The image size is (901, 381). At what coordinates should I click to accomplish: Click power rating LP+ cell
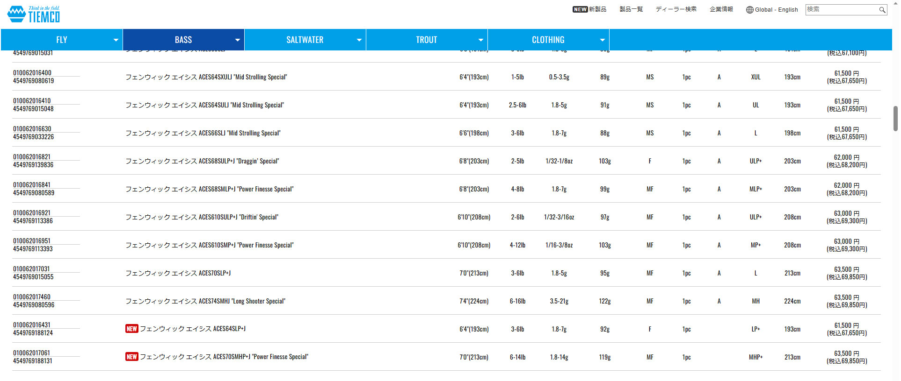(x=756, y=329)
